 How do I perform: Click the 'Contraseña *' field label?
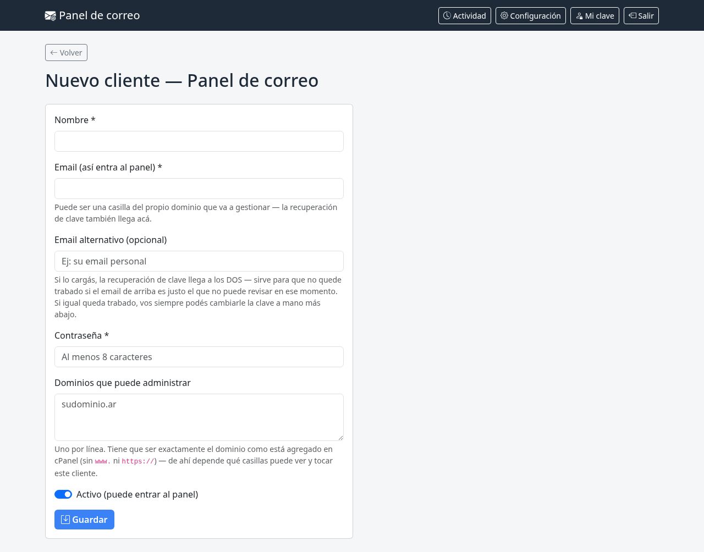[81, 335]
